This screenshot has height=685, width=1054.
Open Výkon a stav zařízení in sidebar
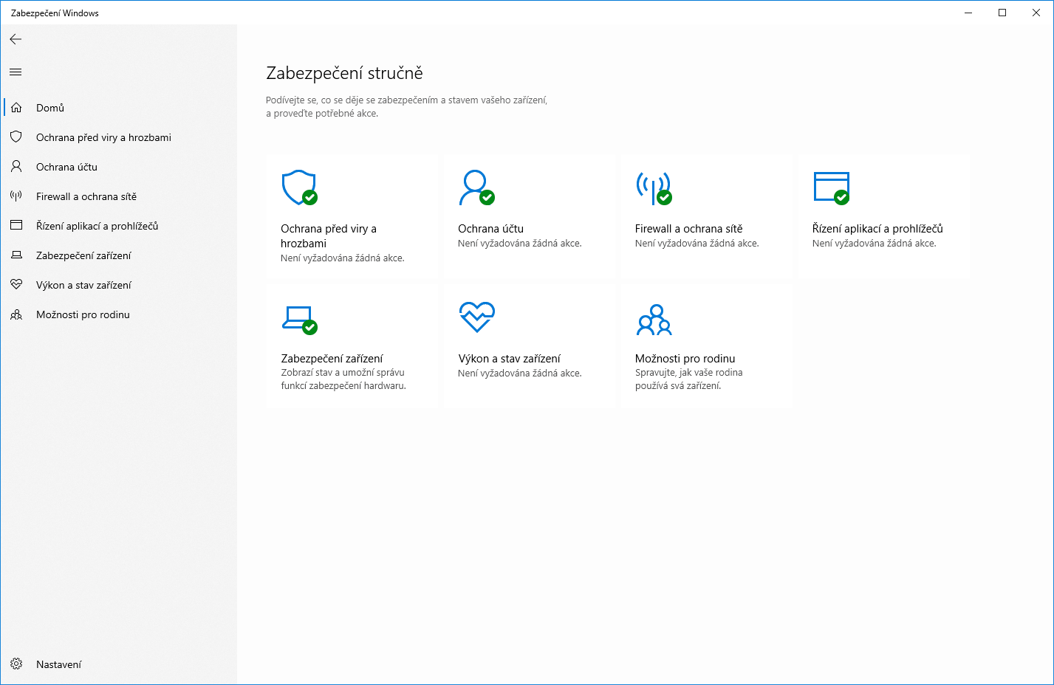[119, 285]
